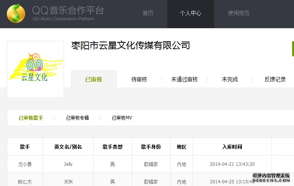Select the 已审核专辑 sub-tab

coord(77,118)
